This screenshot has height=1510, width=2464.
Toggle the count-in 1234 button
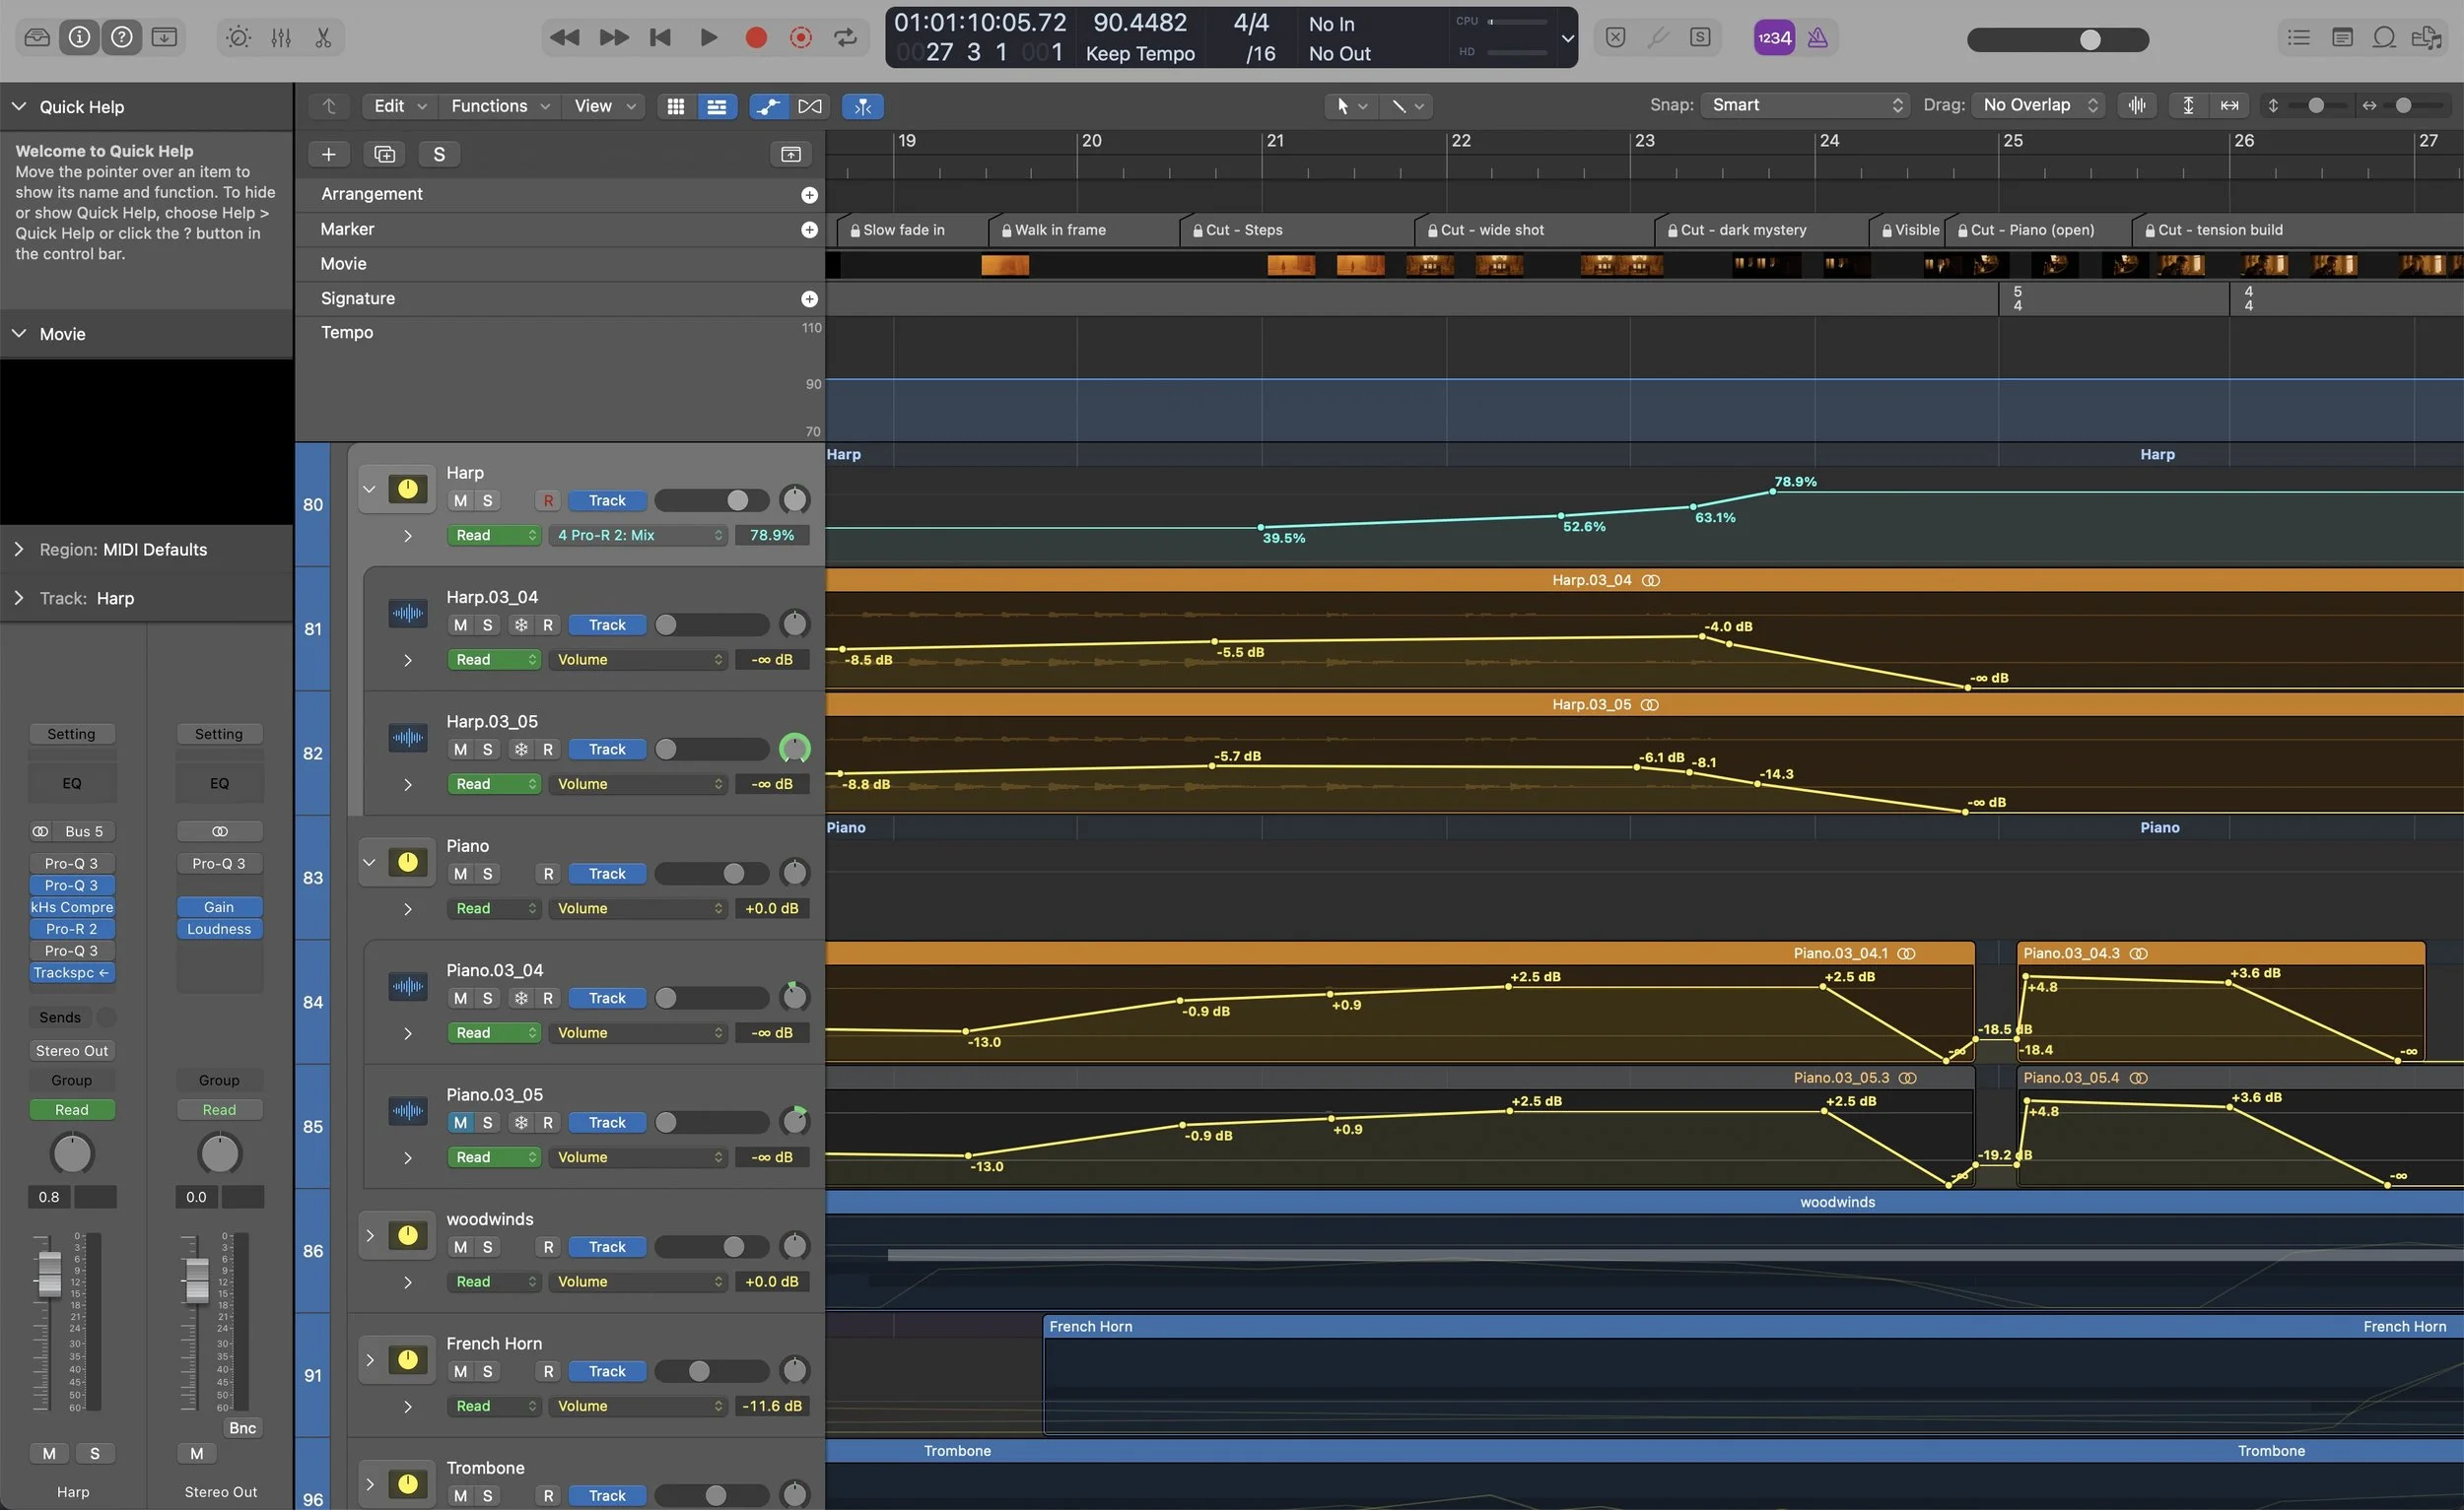click(1774, 38)
